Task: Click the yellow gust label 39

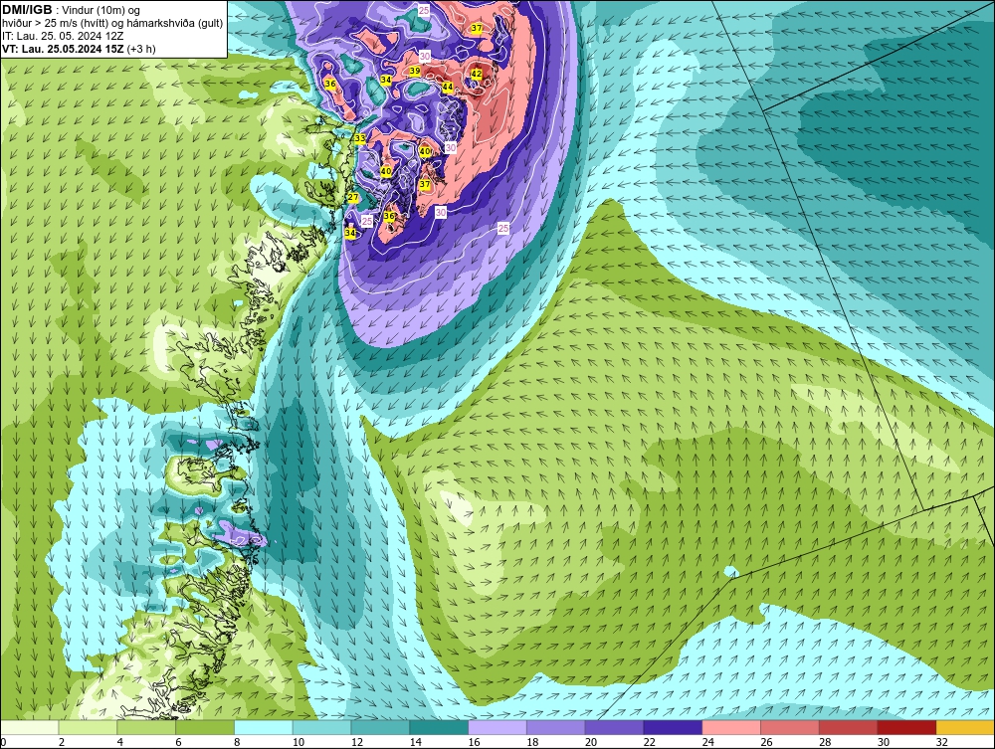Action: (414, 71)
